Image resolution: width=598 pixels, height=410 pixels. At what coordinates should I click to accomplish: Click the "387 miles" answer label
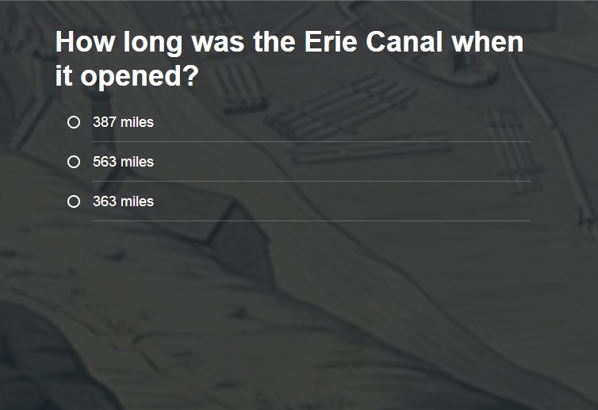[123, 122]
